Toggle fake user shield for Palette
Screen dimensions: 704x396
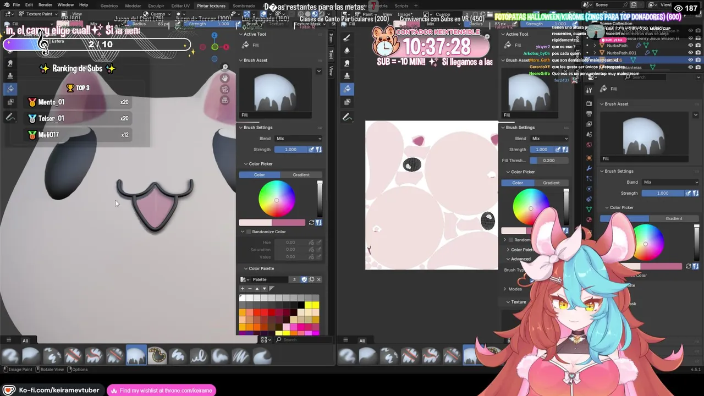pyautogui.click(x=304, y=279)
